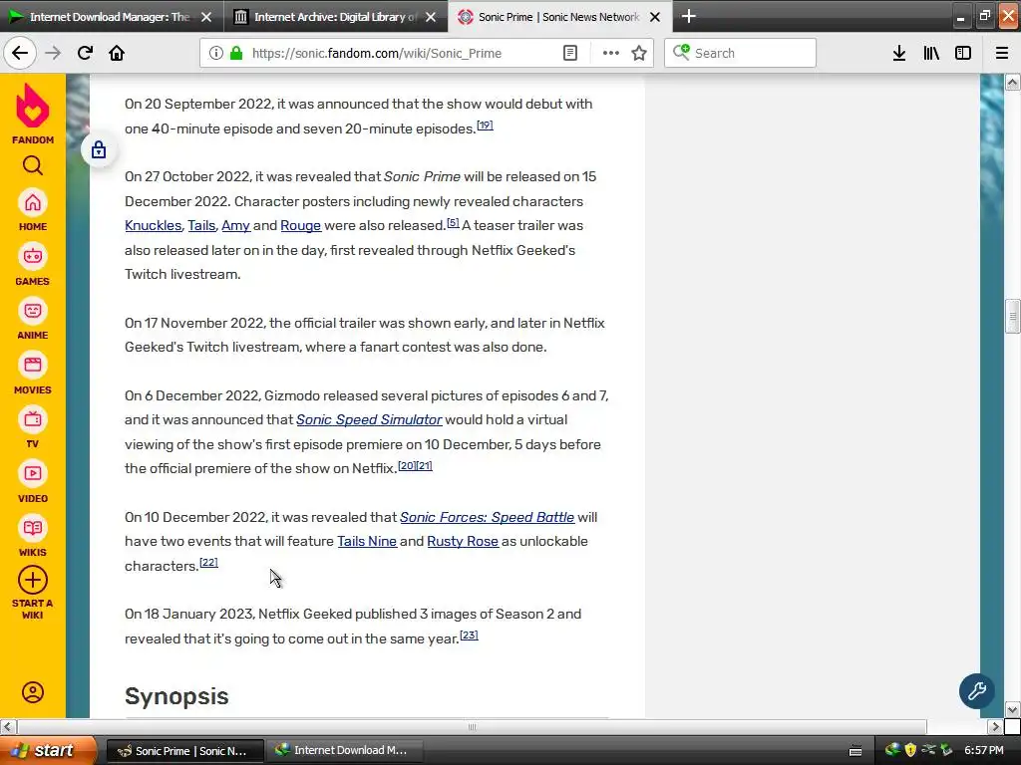1021x765 pixels.
Task: Click the Fandom logo in sidebar
Action: (33, 114)
